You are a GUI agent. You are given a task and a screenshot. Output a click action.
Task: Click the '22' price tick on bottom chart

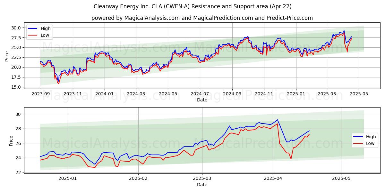[x=19, y=172]
